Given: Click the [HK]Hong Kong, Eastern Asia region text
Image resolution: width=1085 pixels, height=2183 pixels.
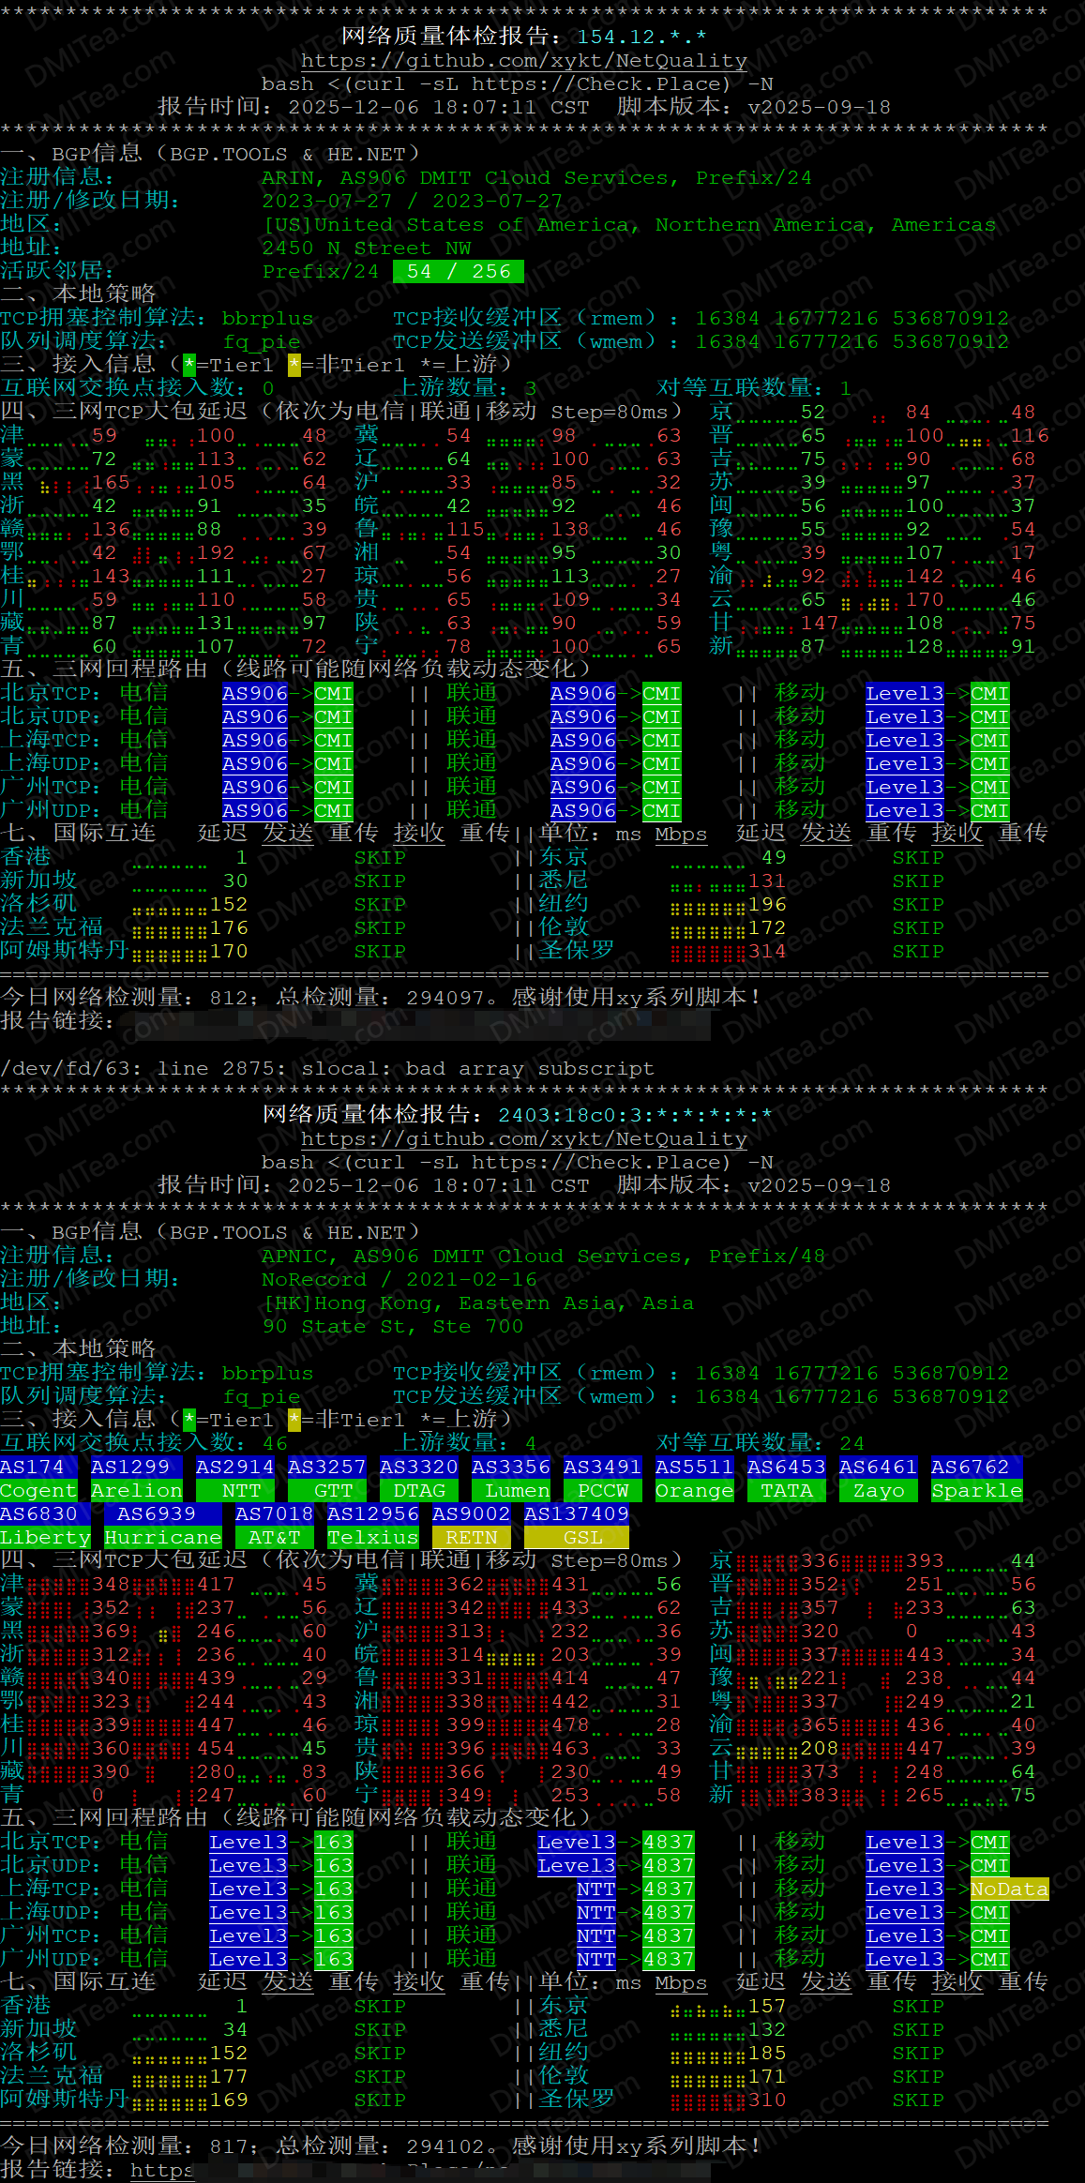Looking at the screenshot, I should (478, 1303).
